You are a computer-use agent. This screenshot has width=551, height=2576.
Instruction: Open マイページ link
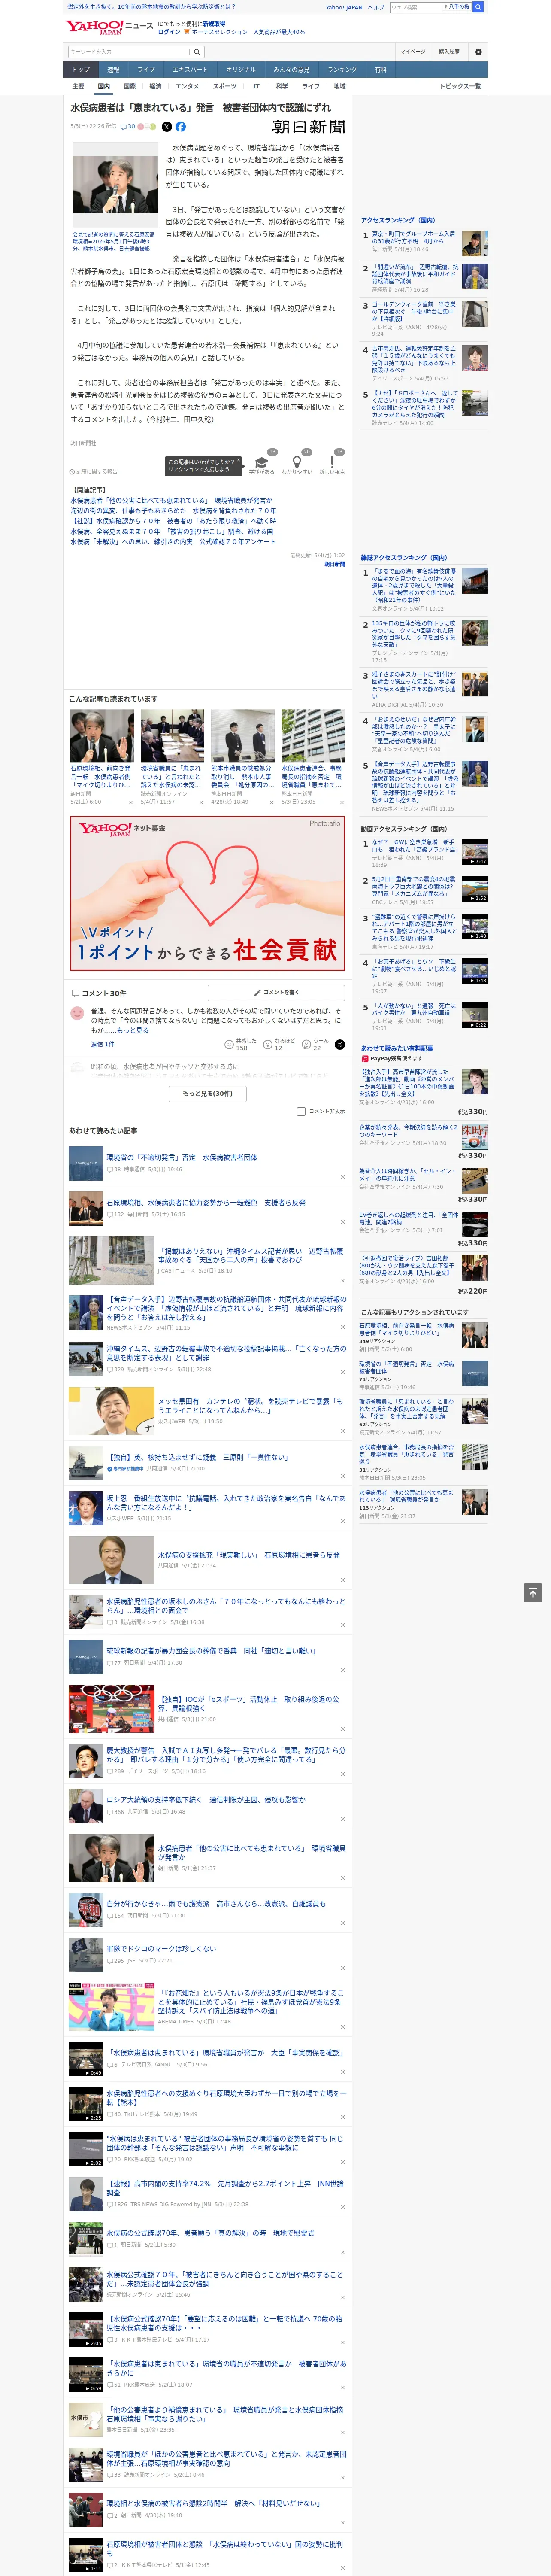pyautogui.click(x=412, y=52)
